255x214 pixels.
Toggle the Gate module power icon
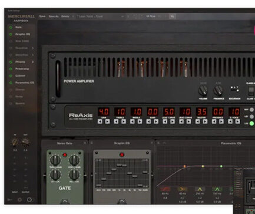click(11, 27)
